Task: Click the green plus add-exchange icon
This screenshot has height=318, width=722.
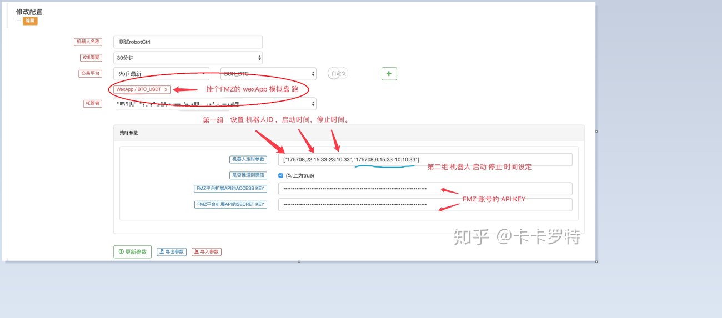Action: tap(389, 74)
